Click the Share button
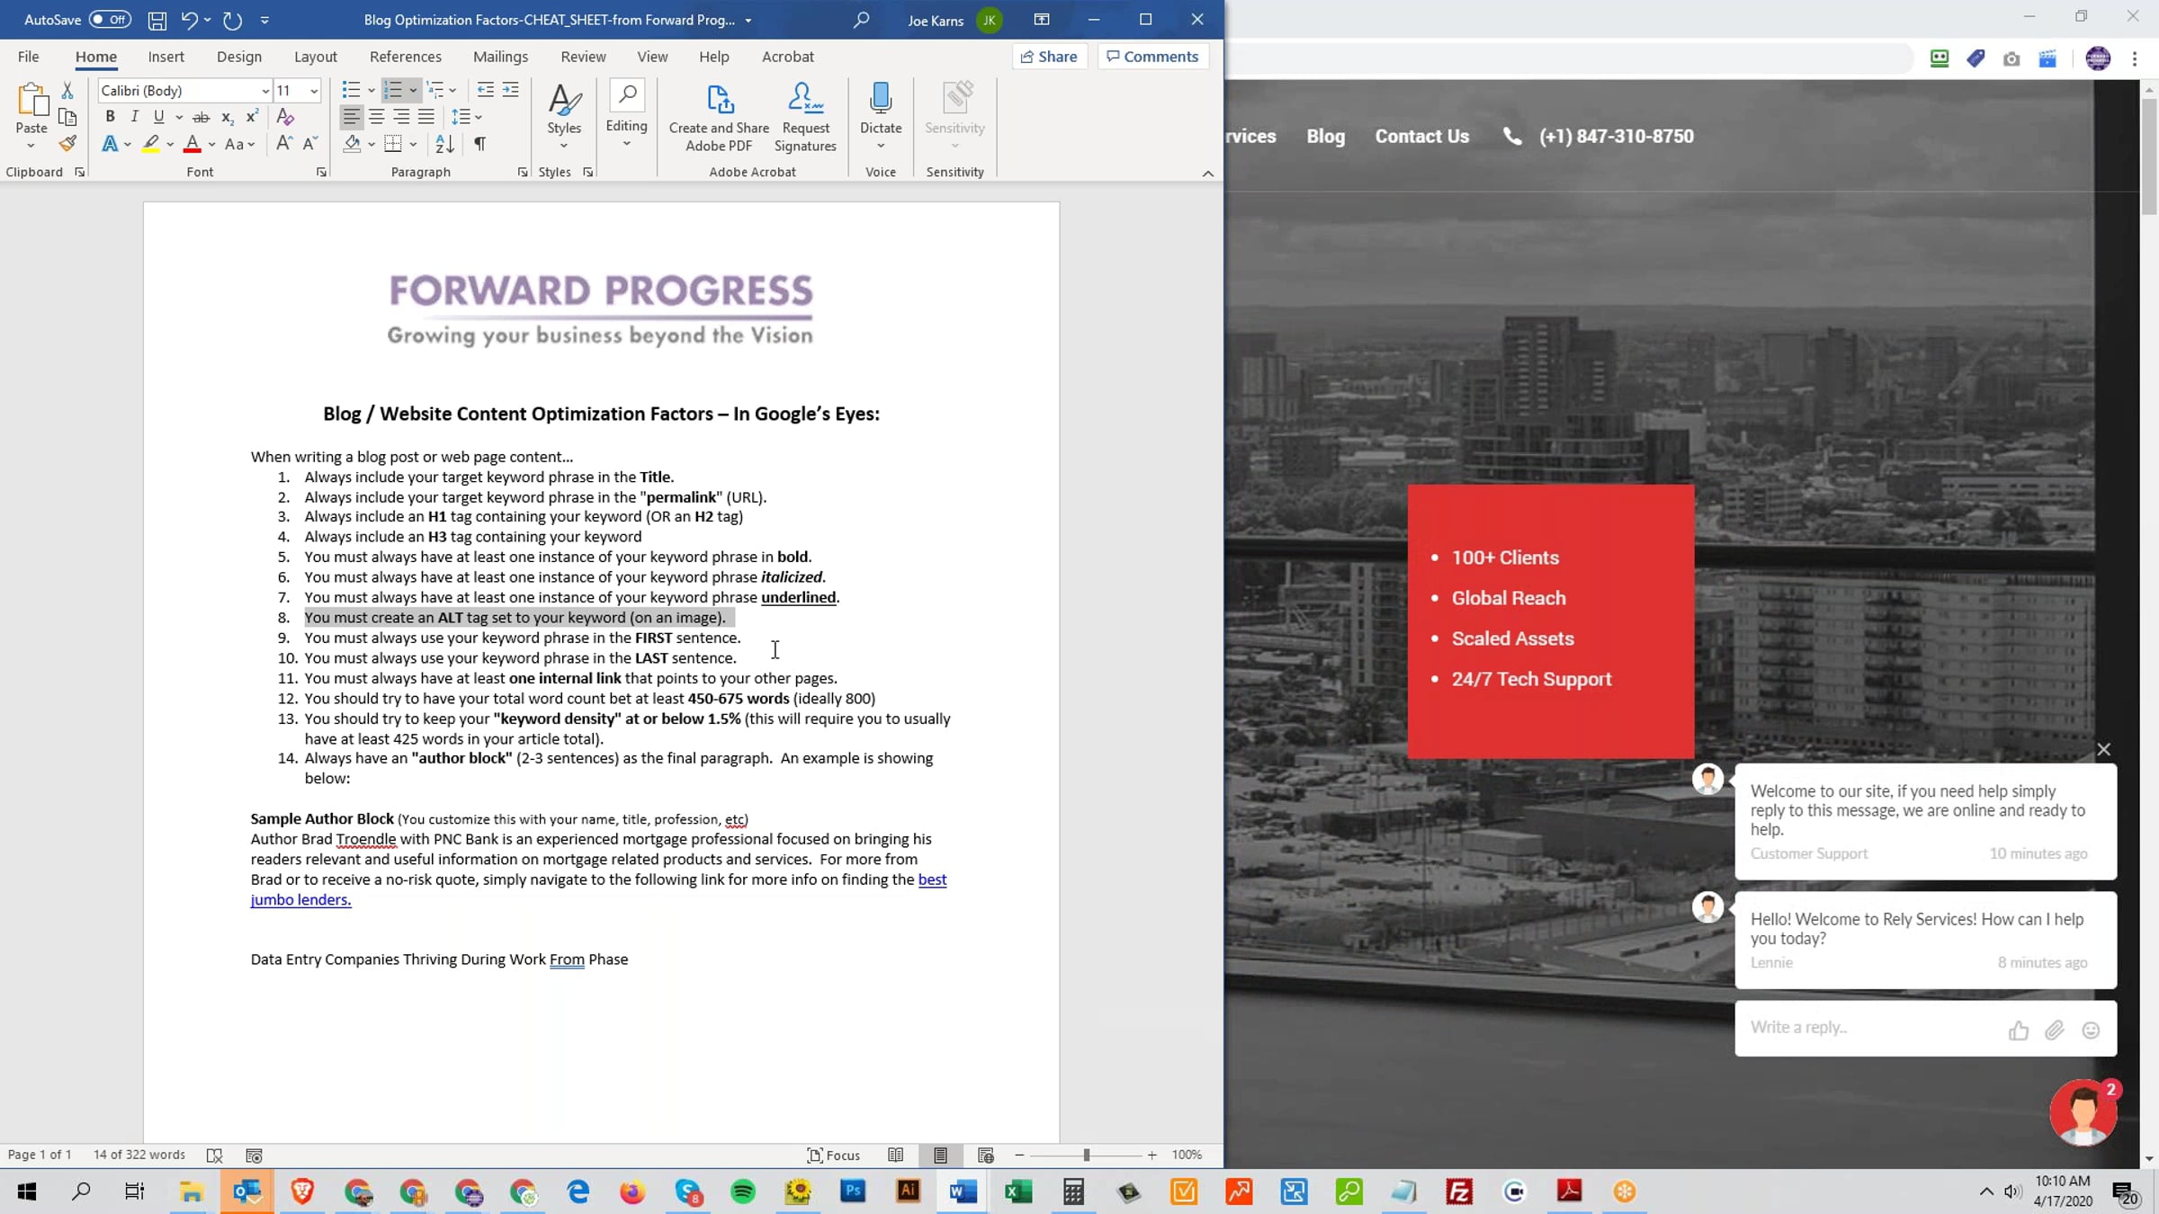This screenshot has width=2159, height=1214. 1049,57
